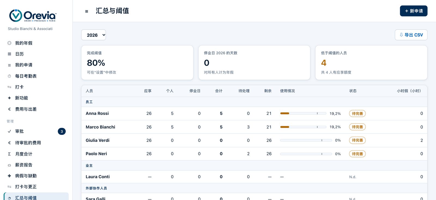The height and width of the screenshot is (200, 436).
Task: Open 每日考勤表 menu item
Action: tap(36, 76)
